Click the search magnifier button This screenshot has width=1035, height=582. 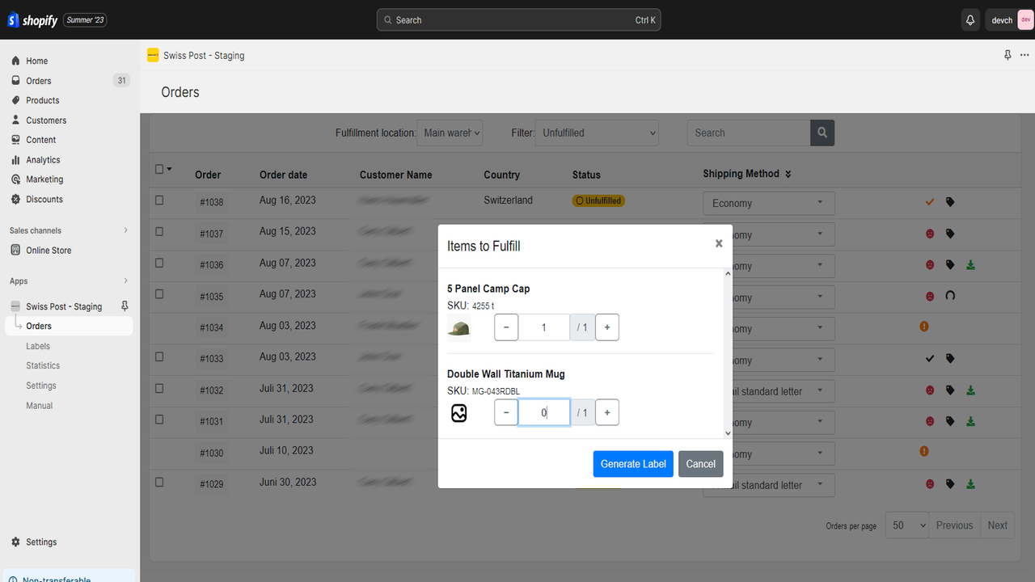coord(822,133)
